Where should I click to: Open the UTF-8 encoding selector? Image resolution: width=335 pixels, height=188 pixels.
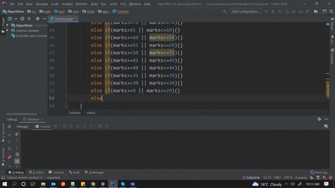coord(288,178)
